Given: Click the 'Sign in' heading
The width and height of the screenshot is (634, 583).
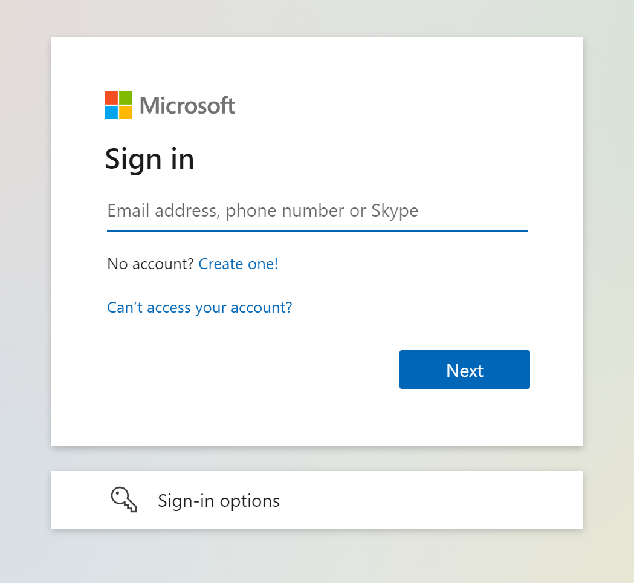Looking at the screenshot, I should [150, 159].
